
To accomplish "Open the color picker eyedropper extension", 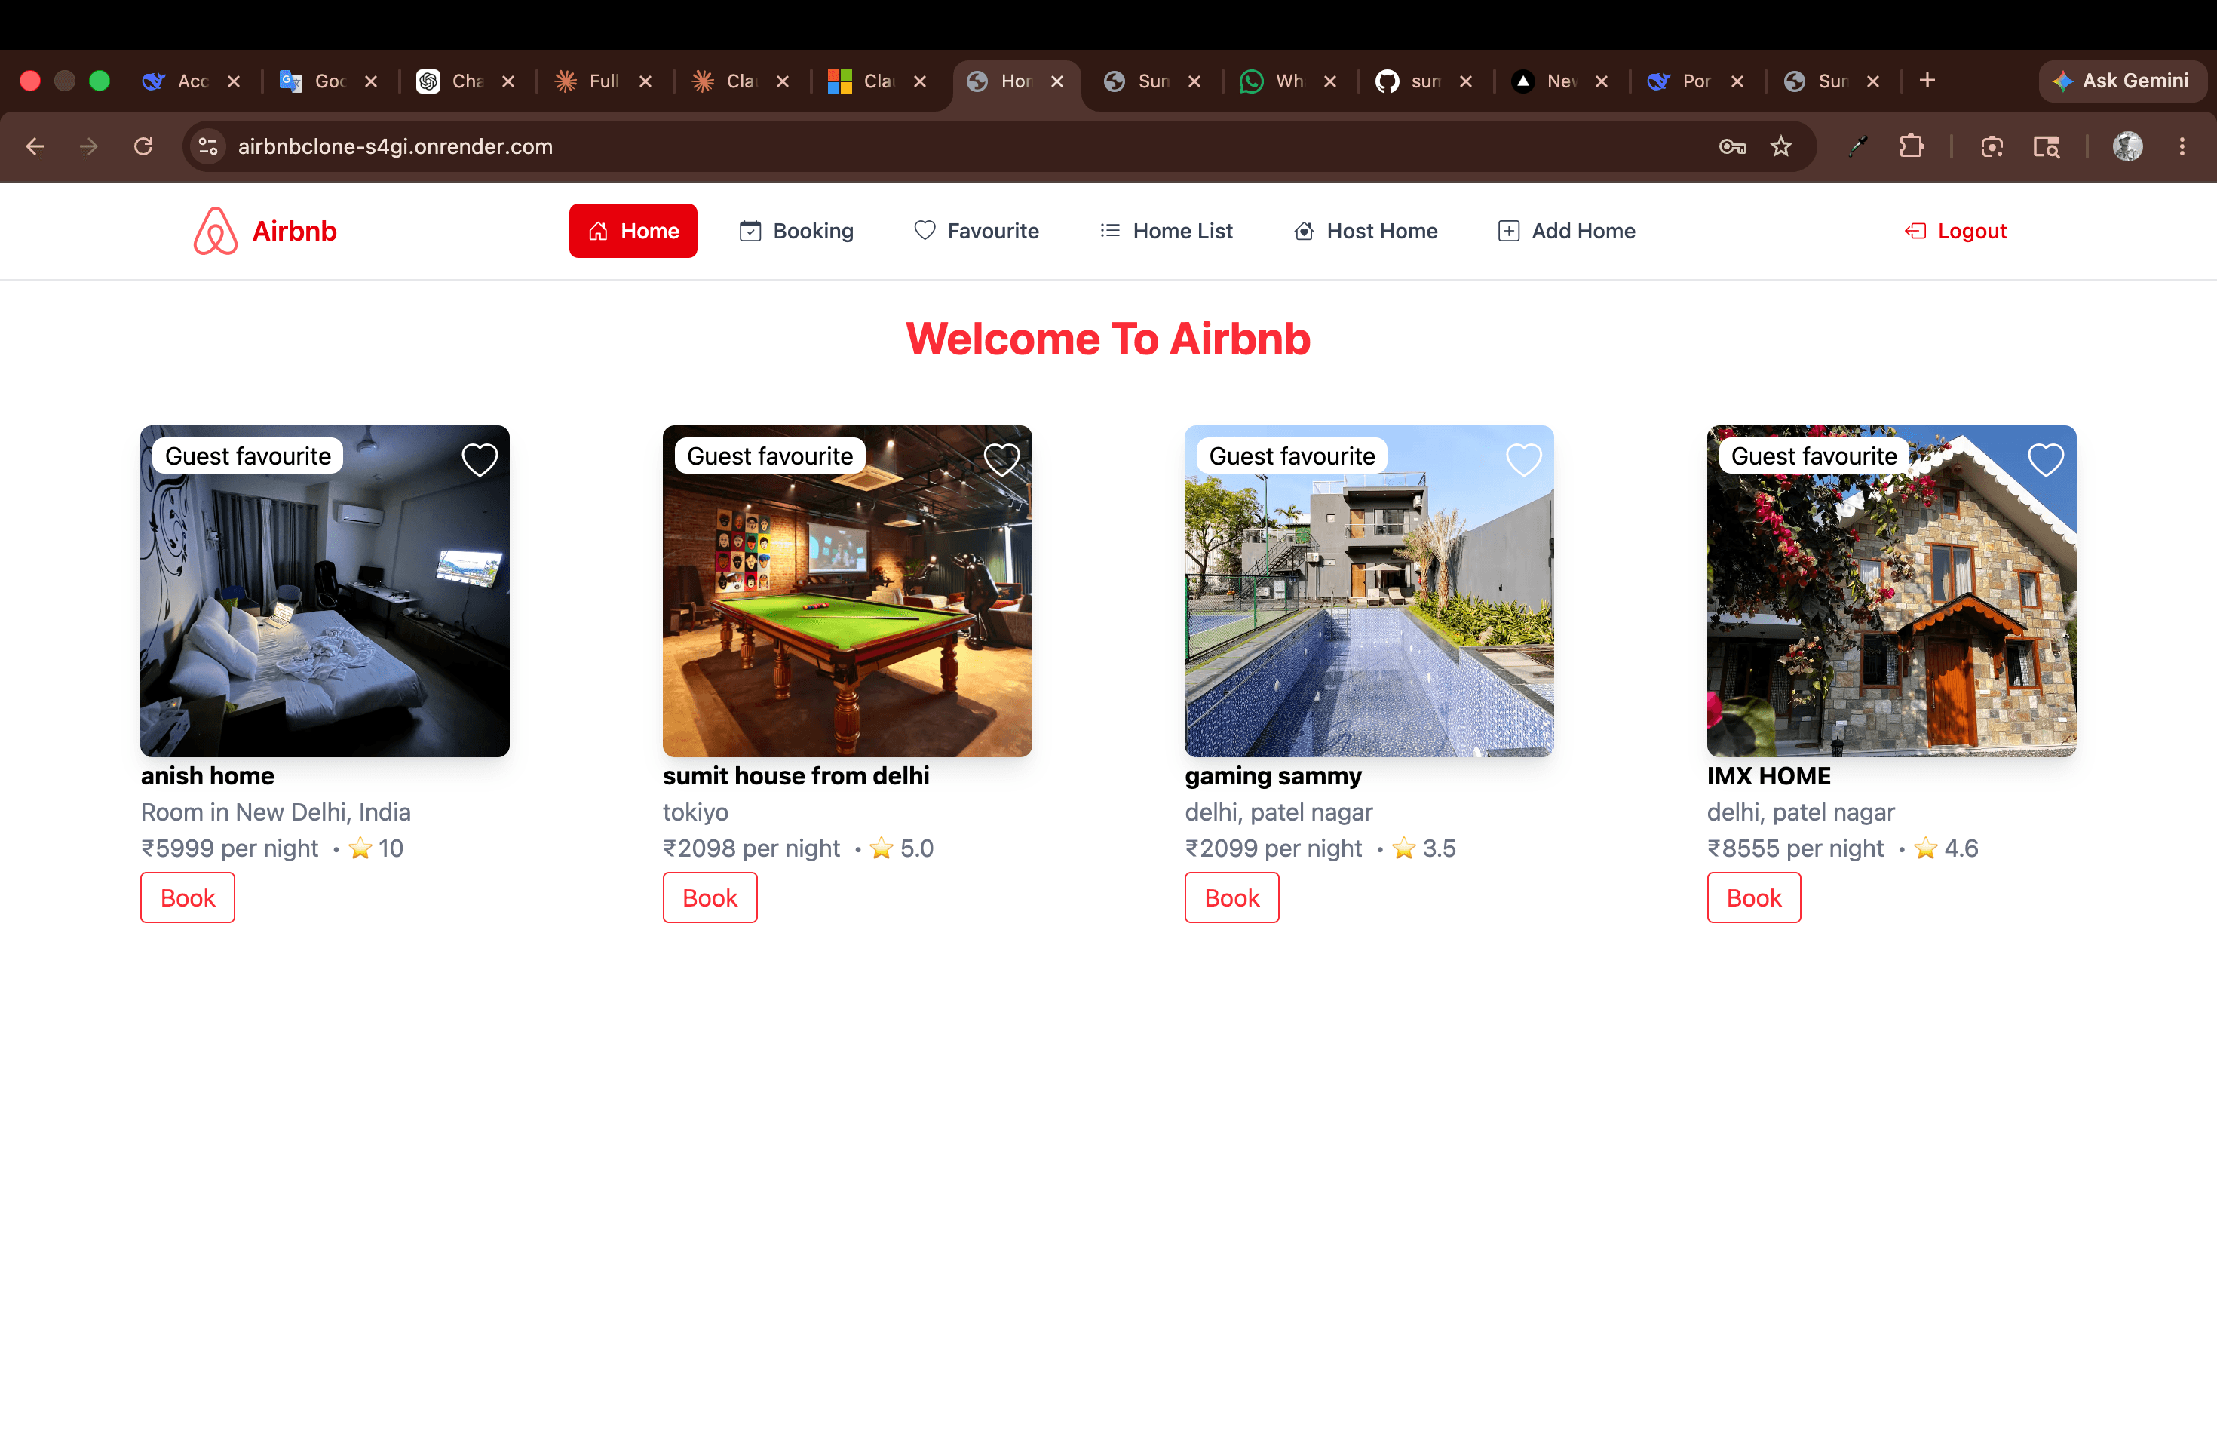I will (x=1857, y=146).
